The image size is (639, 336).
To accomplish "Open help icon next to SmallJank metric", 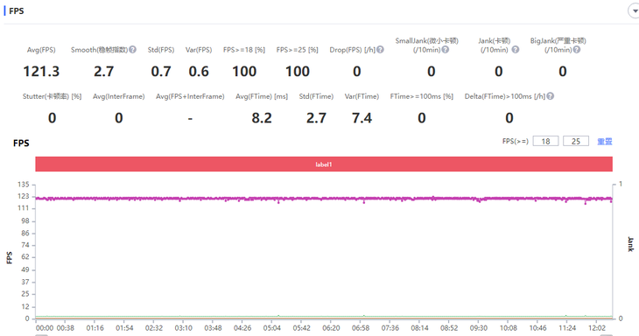I will pyautogui.click(x=446, y=50).
